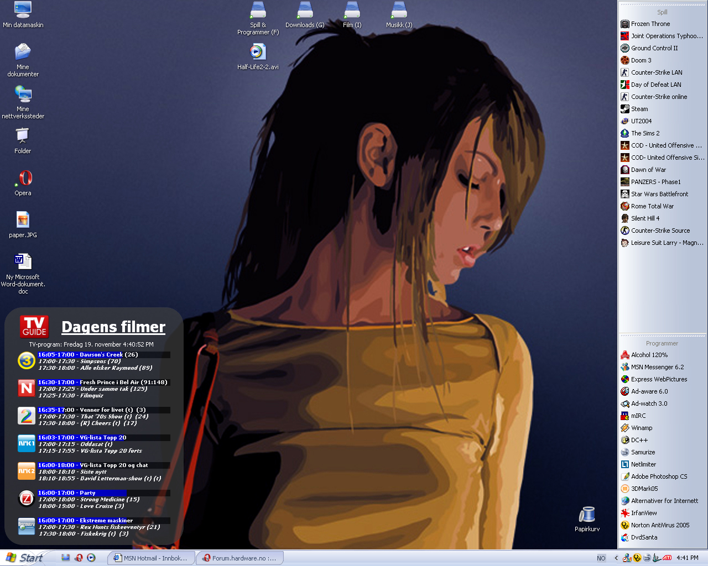Select Mine nettverkssteder desktop icon
The image size is (708, 566).
[23, 102]
